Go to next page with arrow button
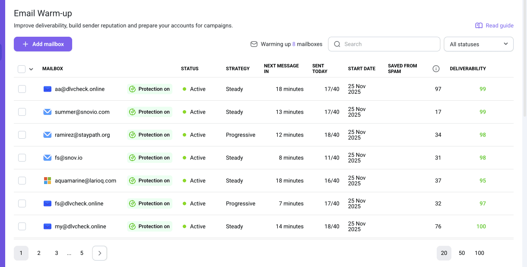 [x=100, y=253]
